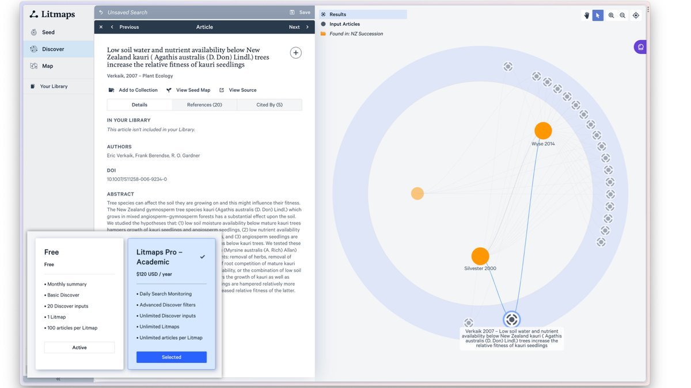Go to the Next article
The width and height of the screenshot is (691, 388).
tap(298, 27)
